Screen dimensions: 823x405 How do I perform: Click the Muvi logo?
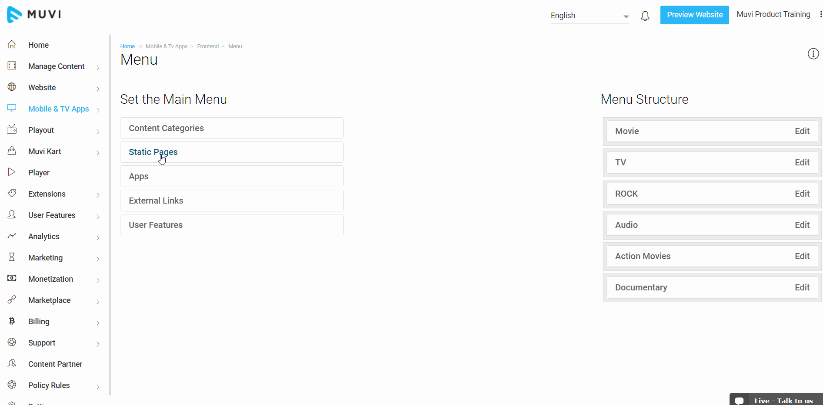coord(34,14)
